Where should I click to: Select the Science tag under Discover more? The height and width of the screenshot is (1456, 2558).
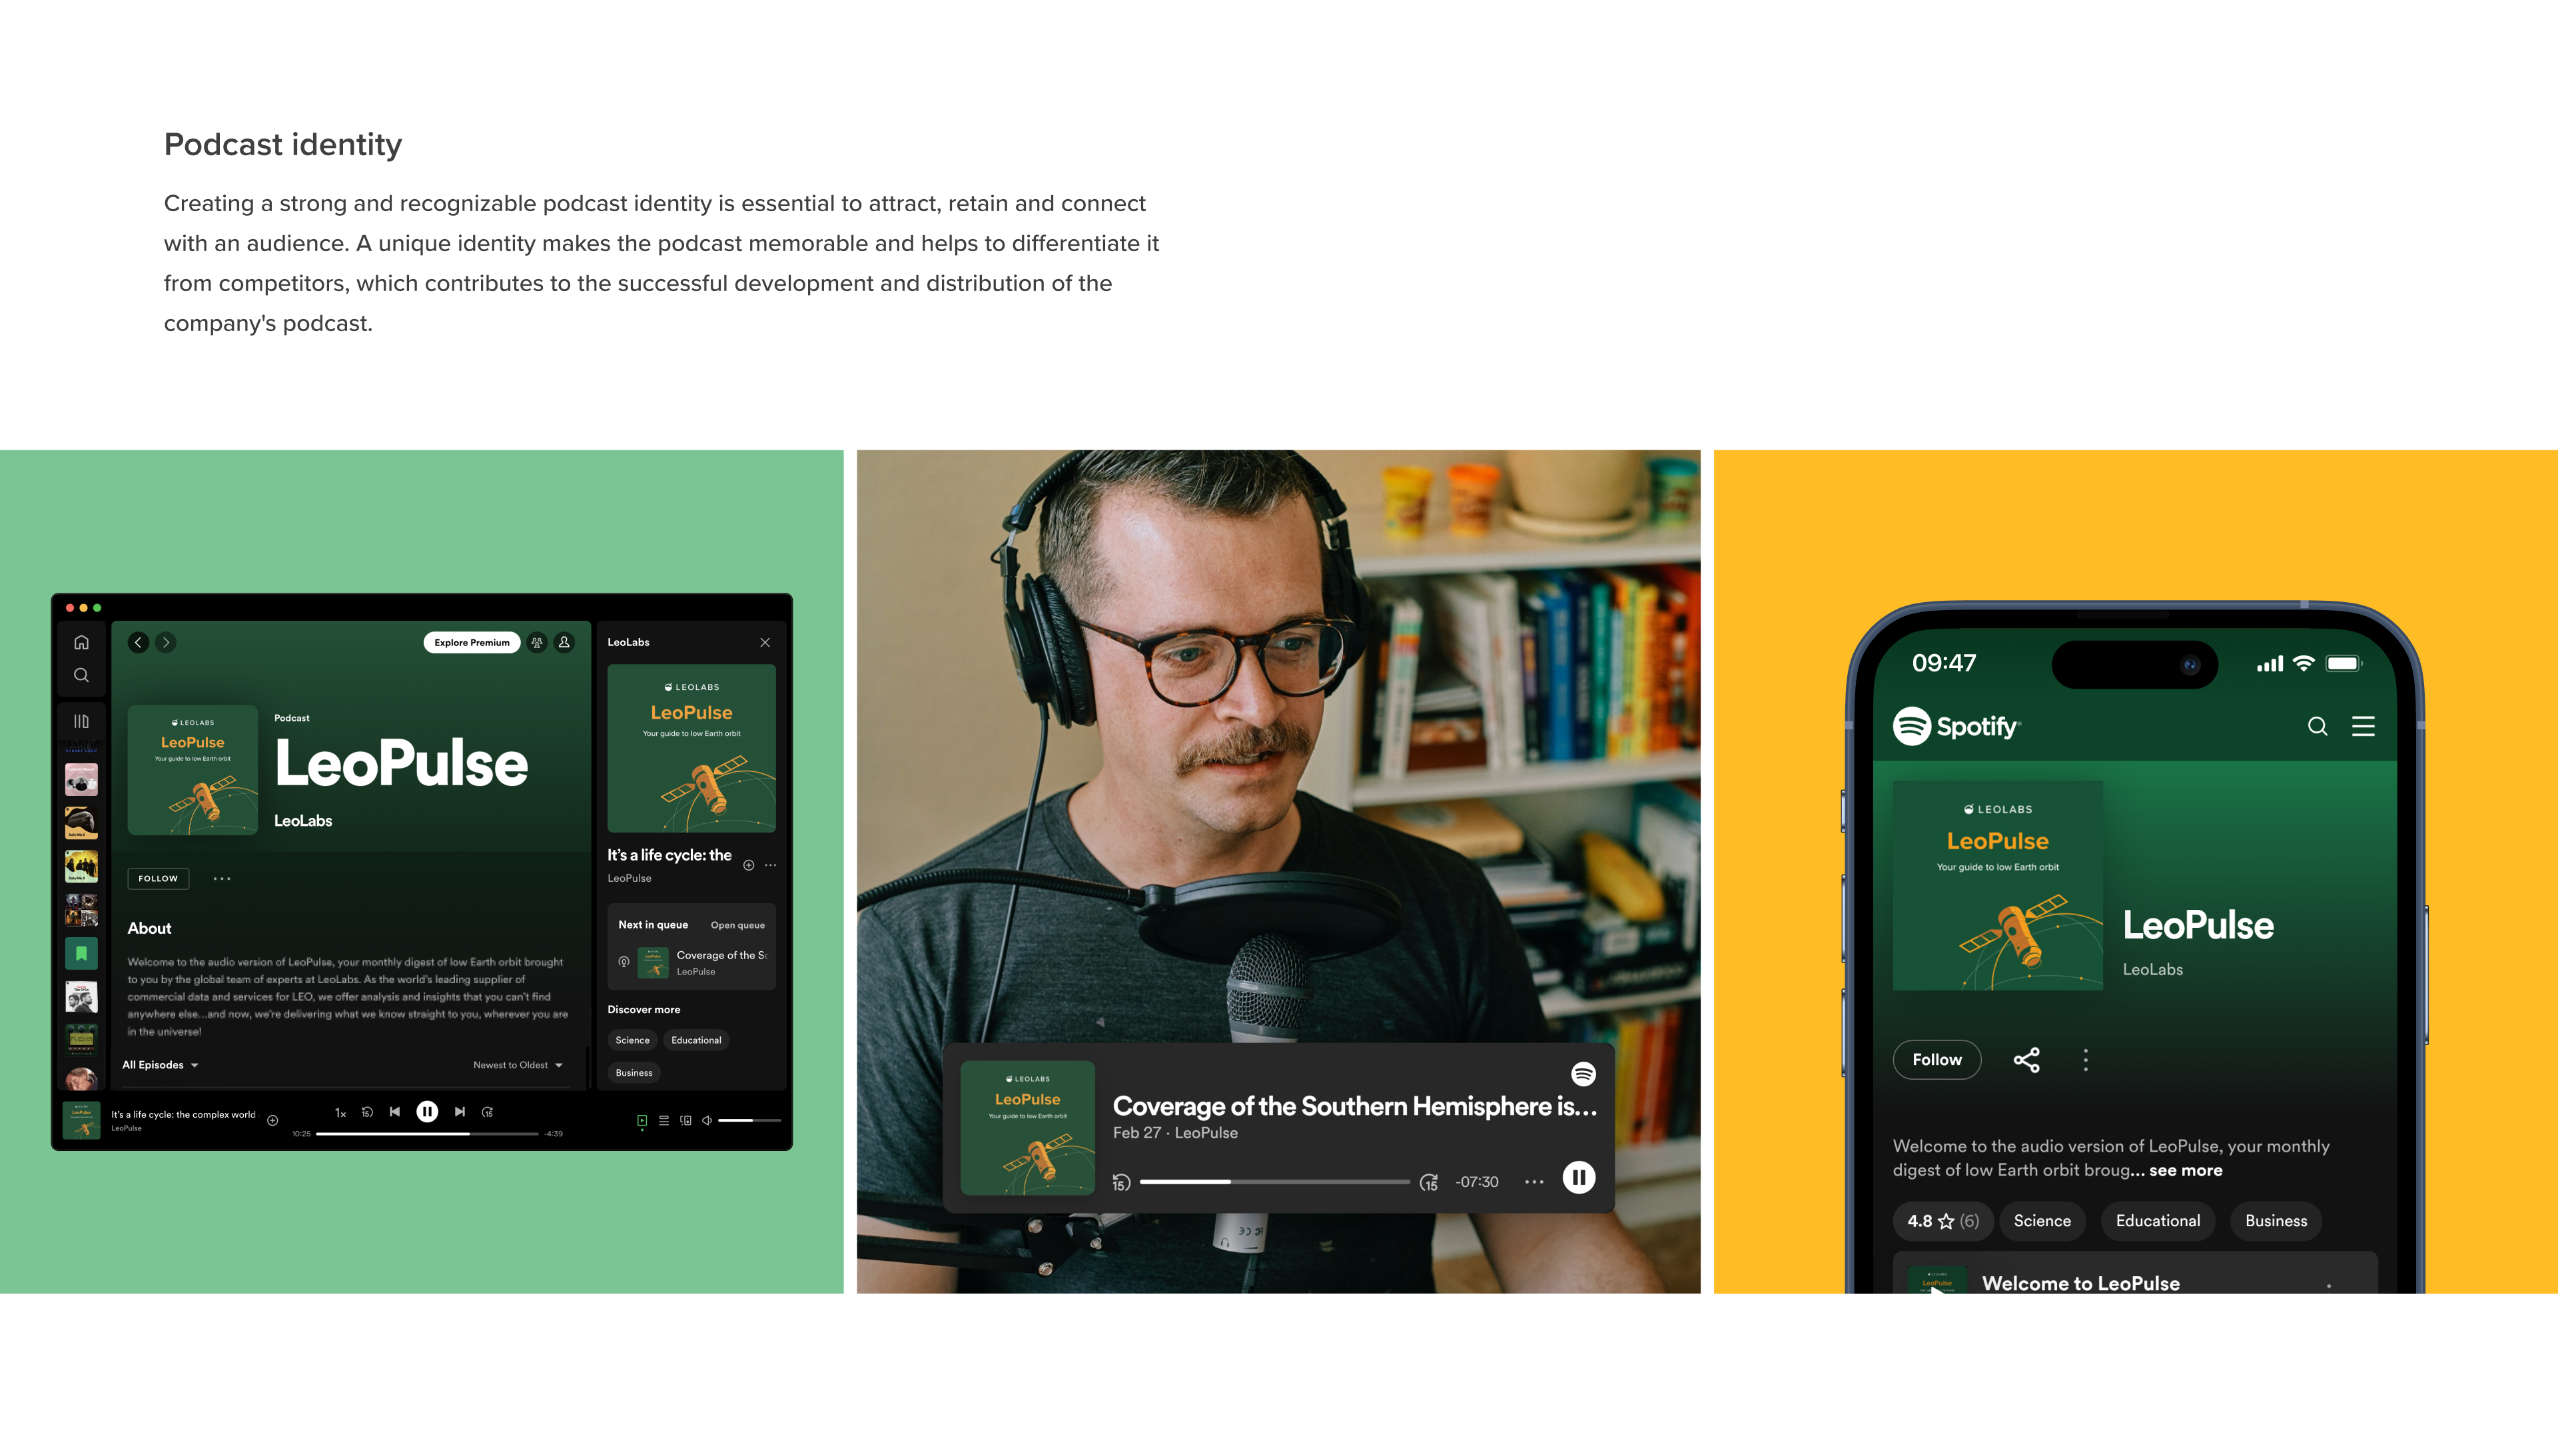click(632, 1040)
